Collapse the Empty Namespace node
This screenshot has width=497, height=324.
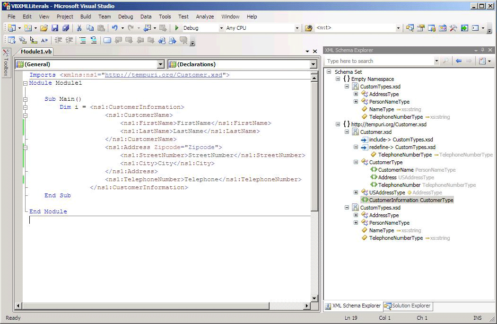[338, 79]
